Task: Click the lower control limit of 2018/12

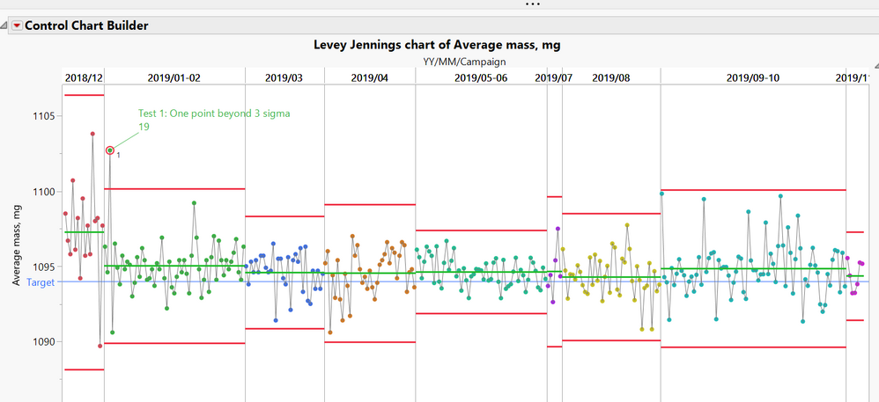Action: tap(84, 369)
